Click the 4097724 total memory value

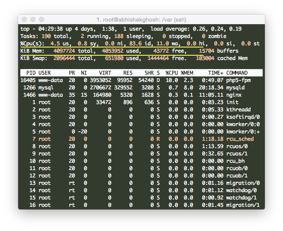coord(64,51)
